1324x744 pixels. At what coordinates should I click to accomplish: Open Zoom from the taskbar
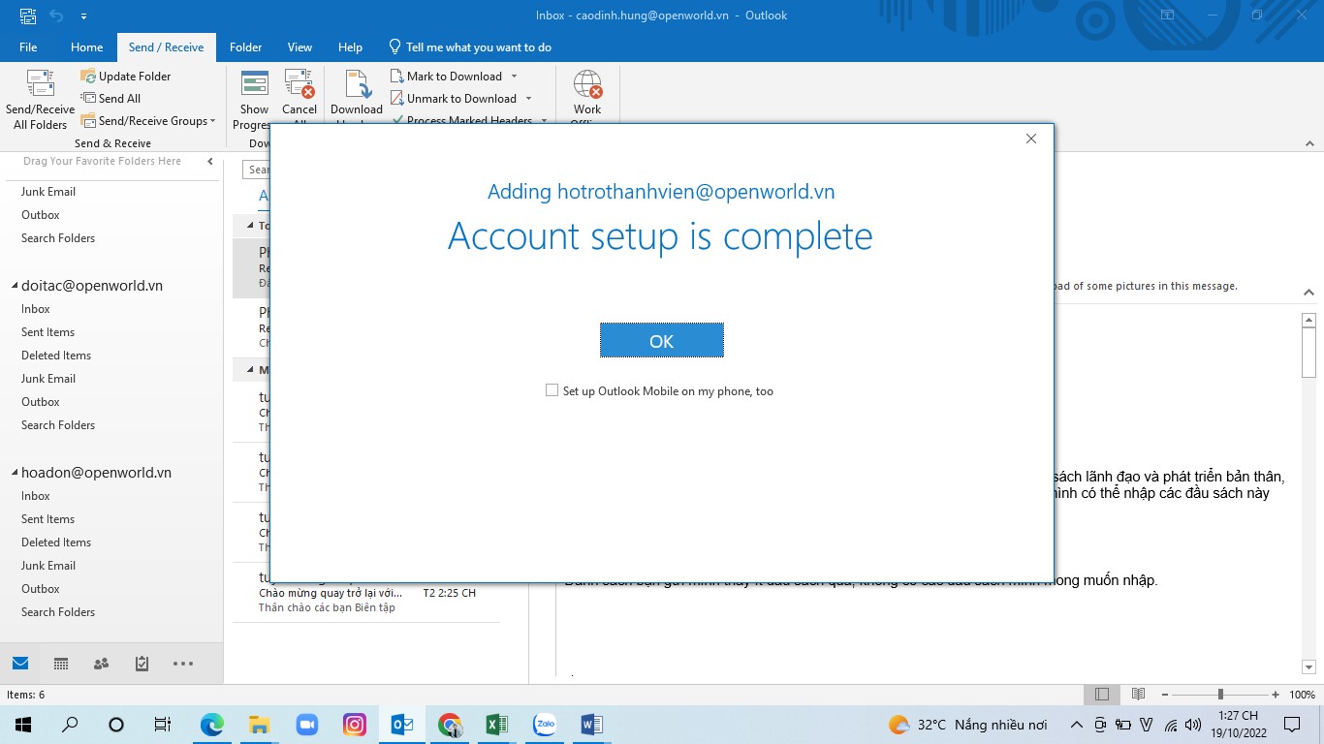[x=306, y=725]
